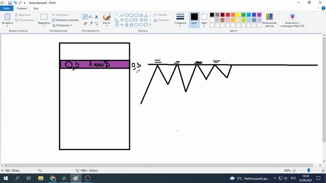This screenshot has height=183, width=326.
Task: Click the Copy button
Action: (x=24, y=20)
